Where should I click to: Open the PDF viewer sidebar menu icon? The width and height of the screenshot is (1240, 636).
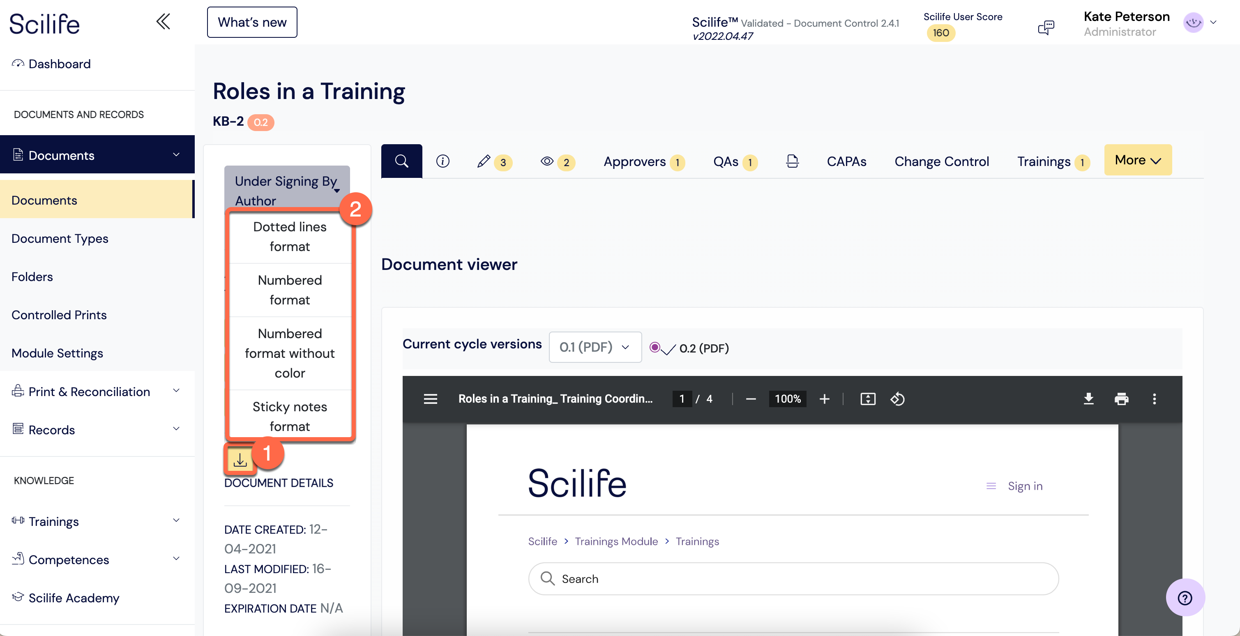(430, 399)
